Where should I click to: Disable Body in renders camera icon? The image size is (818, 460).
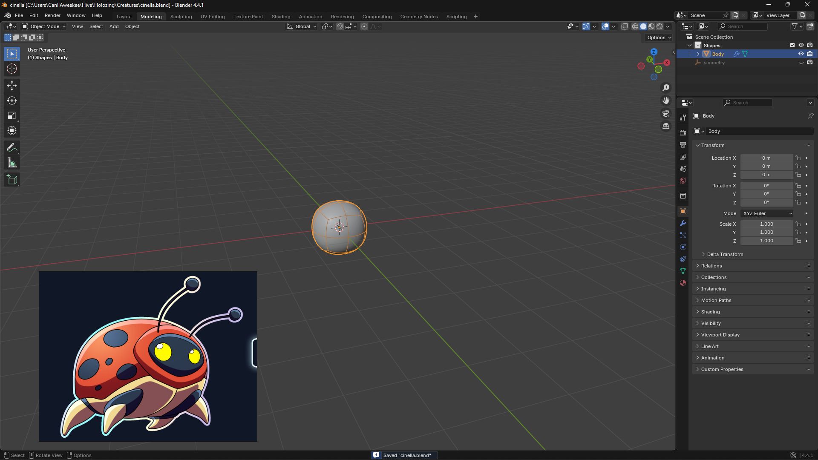point(810,54)
